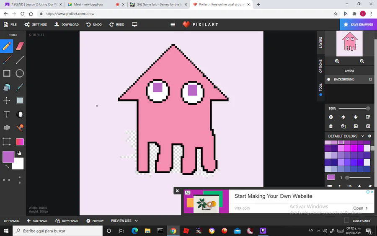The image size is (377, 236).
Task: Open Microsoft Edge from the taskbar
Action: pyautogui.click(x=134, y=231)
